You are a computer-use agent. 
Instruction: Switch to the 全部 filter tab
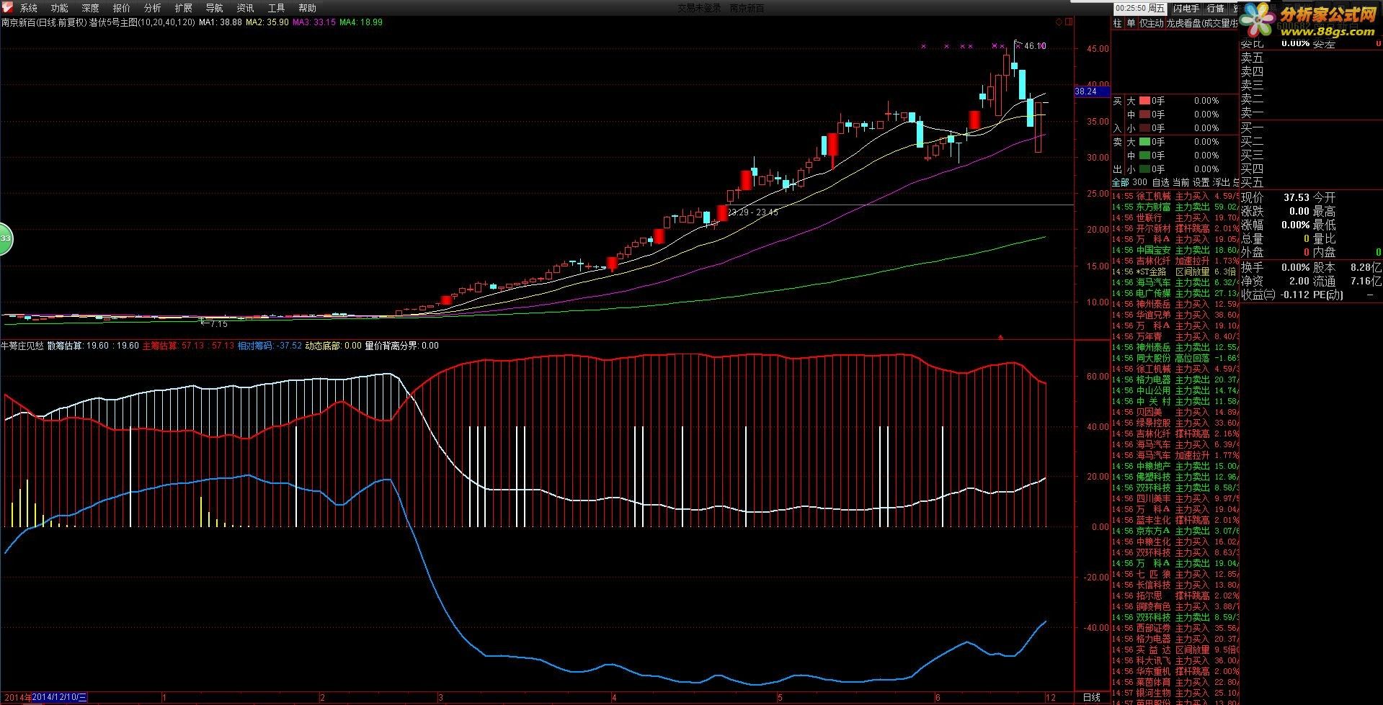[1121, 182]
